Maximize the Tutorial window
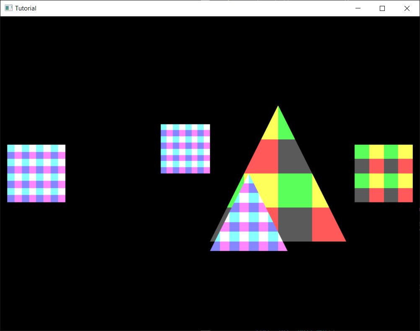Screen dimensions: 420x331 (382, 8)
